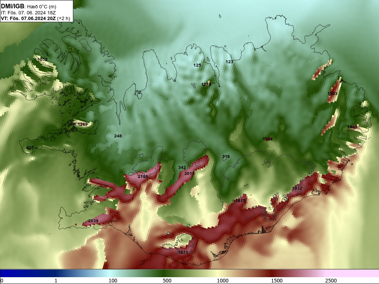
Task: Click the map value label 2108
Action: pos(143,176)
